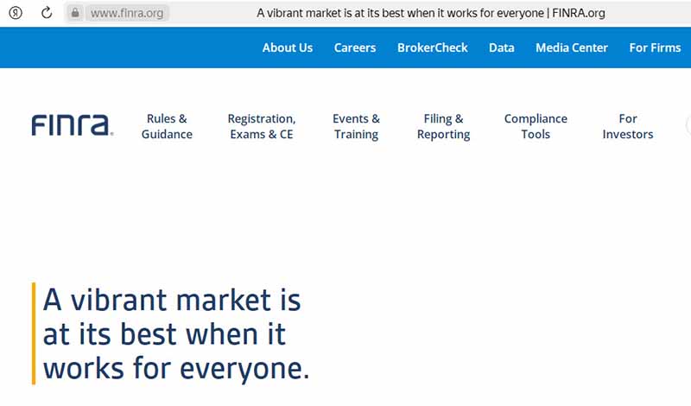Click the 'A vibrant market' headline text
This screenshot has height=406, width=691.
pyautogui.click(x=176, y=333)
